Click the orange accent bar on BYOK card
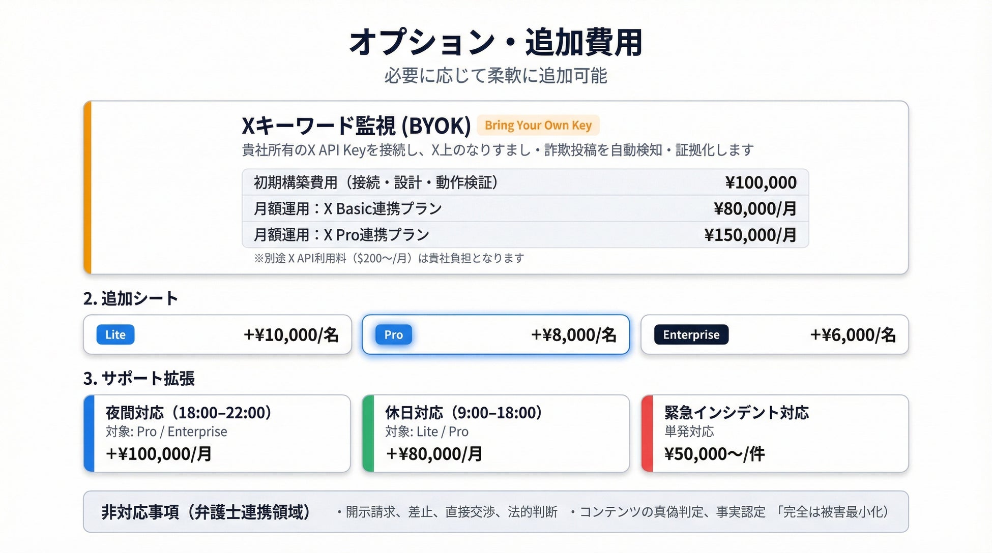This screenshot has width=992, height=553. tap(87, 188)
